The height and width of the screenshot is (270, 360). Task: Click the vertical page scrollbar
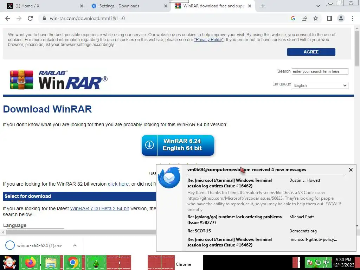[357, 48]
